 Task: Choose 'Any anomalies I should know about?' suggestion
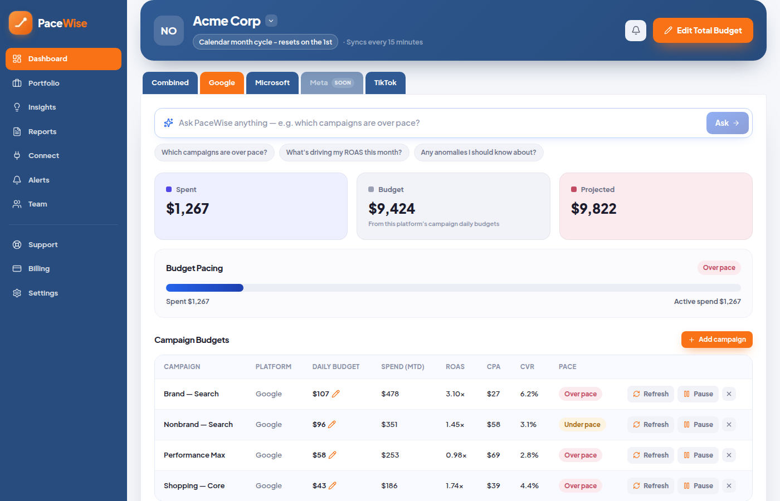point(479,153)
